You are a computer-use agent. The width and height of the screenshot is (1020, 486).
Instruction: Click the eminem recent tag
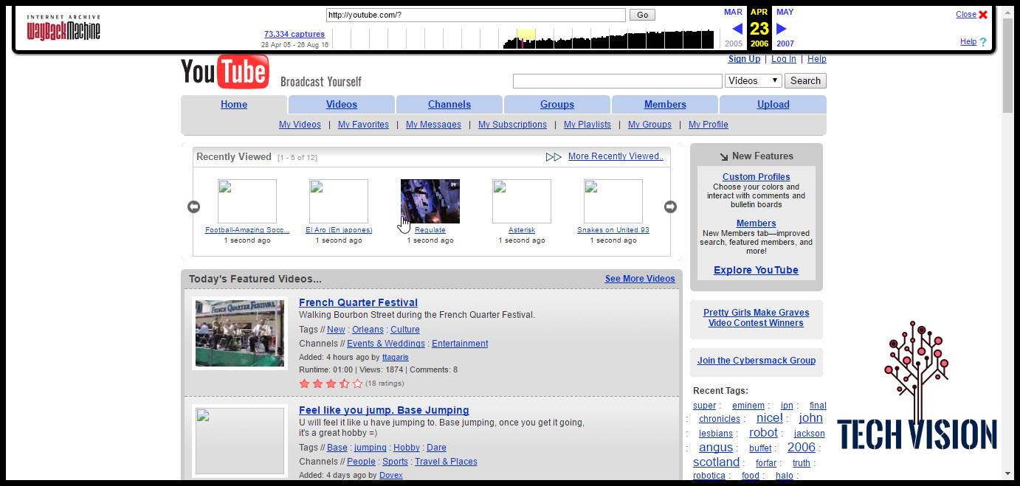coord(748,406)
